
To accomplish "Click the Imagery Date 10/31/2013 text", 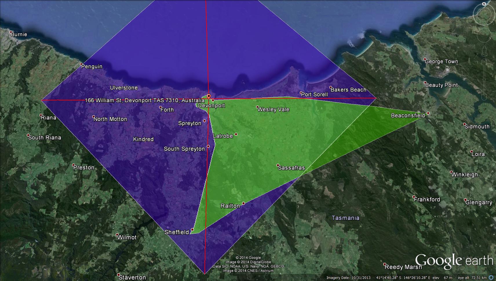I will (x=348, y=278).
